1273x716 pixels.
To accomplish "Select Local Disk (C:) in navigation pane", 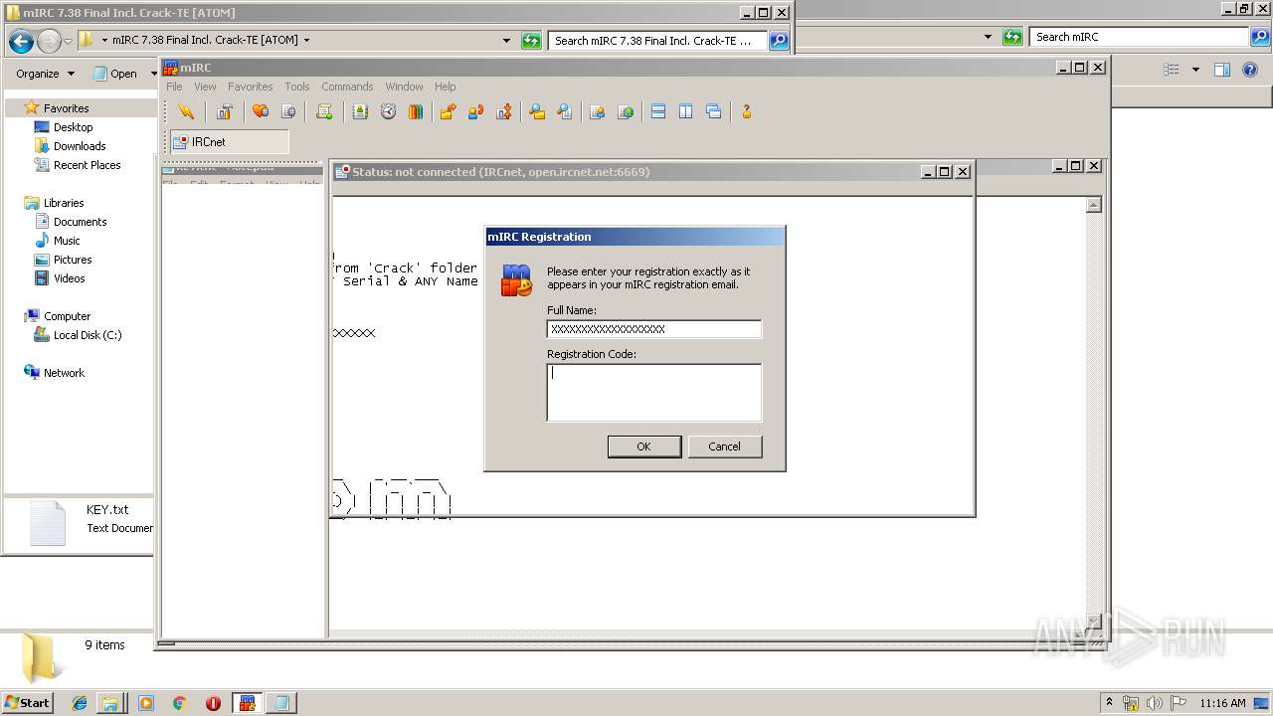I will click(x=88, y=335).
